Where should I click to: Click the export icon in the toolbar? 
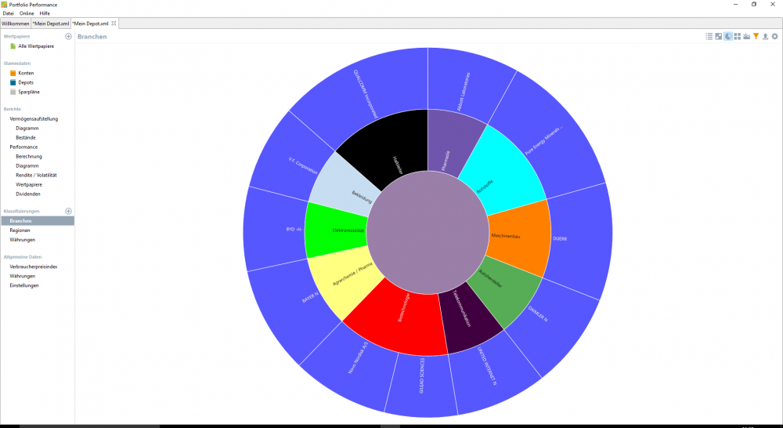[765, 37]
